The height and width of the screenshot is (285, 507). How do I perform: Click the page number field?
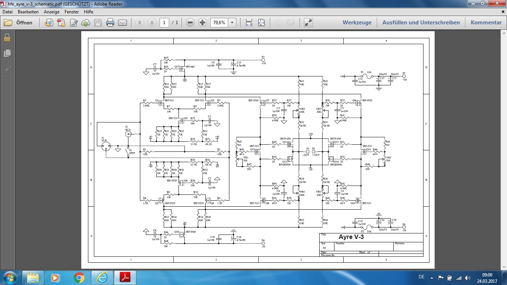164,23
